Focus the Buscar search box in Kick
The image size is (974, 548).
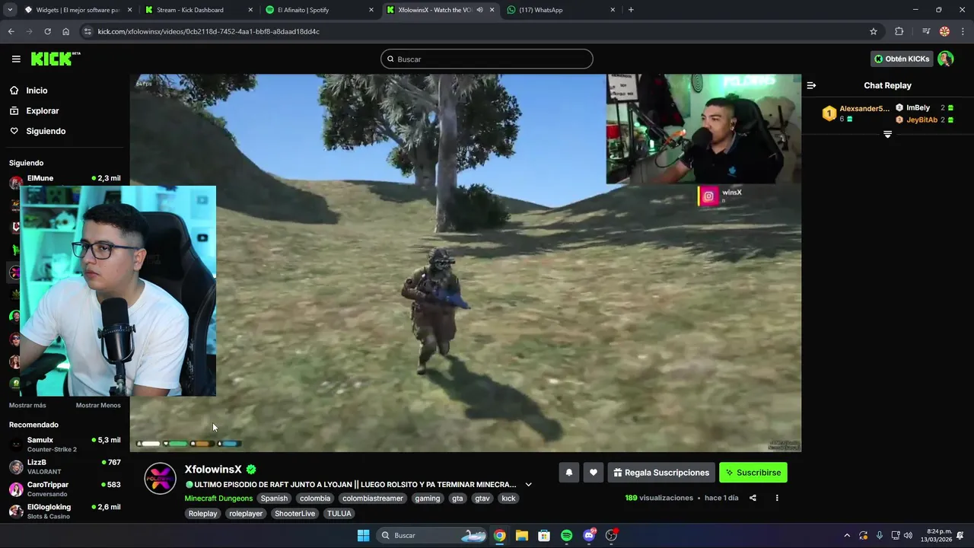[487, 59]
